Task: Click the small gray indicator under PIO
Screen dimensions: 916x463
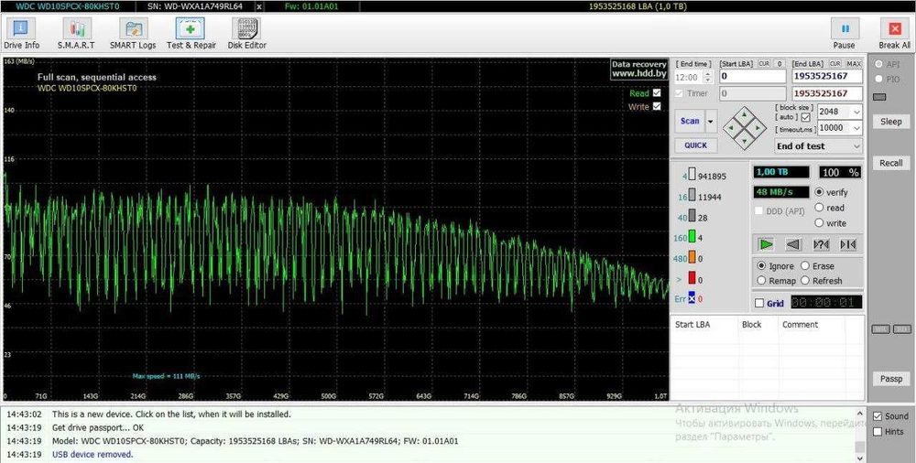Action: coord(878,97)
